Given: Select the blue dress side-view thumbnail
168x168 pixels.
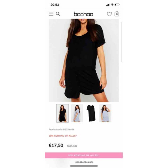Looking at the screenshot, I should pos(77,113).
